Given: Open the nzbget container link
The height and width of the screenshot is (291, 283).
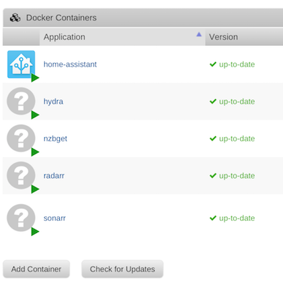Looking at the screenshot, I should click(x=55, y=139).
